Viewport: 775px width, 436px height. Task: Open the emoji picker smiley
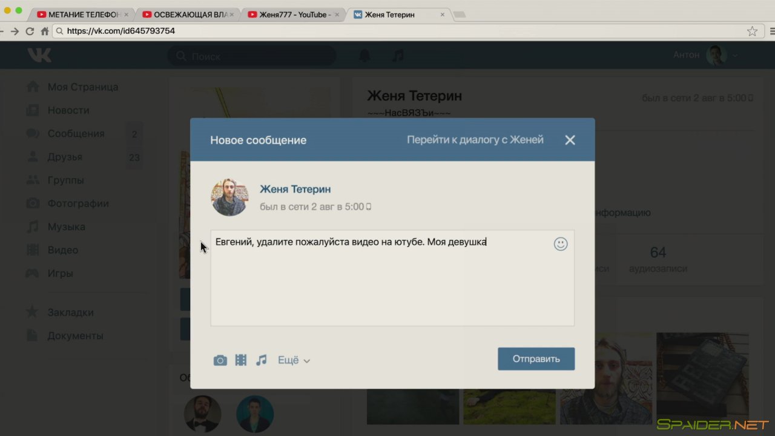pos(561,244)
